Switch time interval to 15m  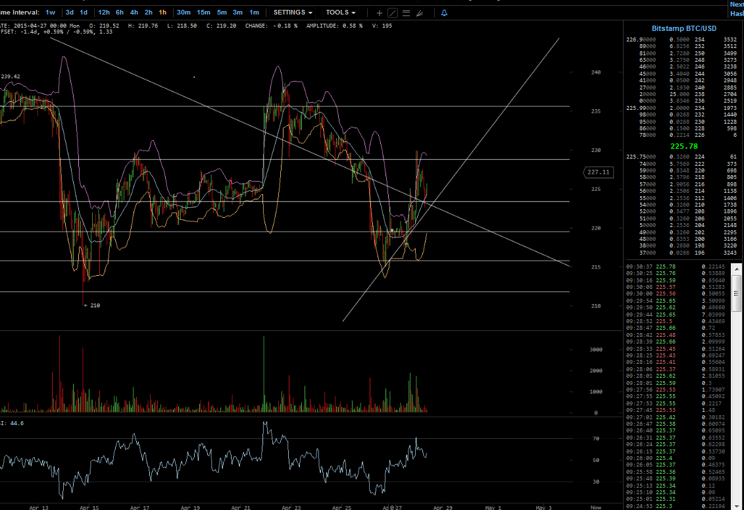point(203,13)
